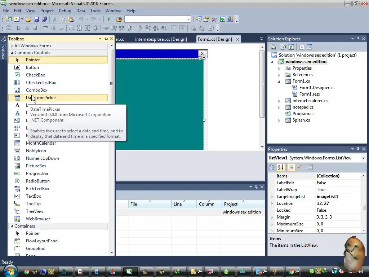Collapse Common Controls toolbox group
369x277 pixels.
12,53
